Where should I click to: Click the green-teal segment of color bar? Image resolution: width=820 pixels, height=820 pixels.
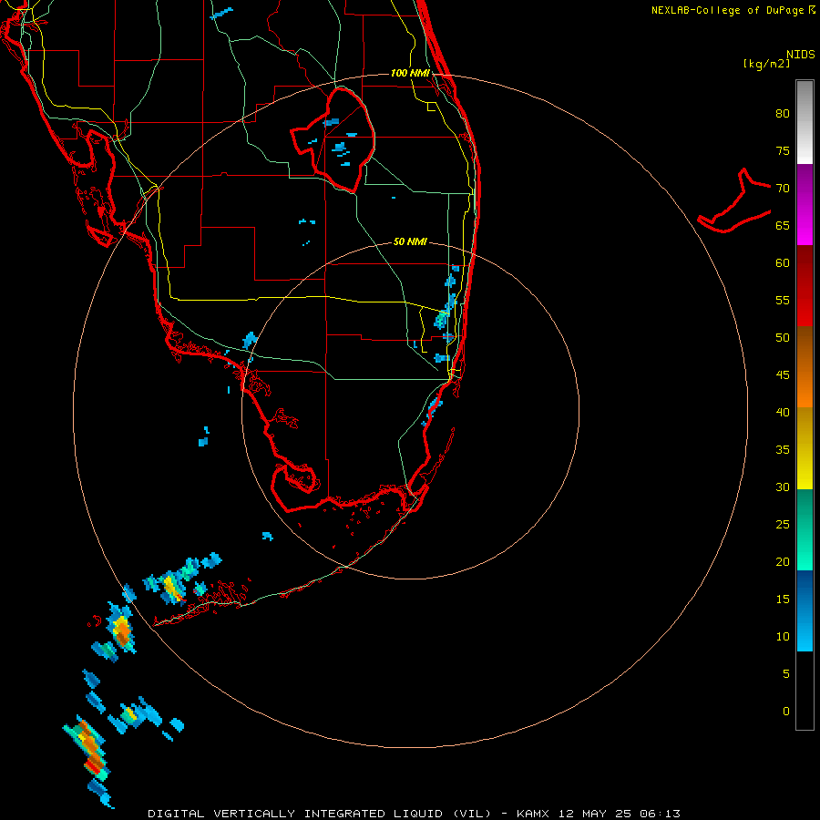[805, 529]
